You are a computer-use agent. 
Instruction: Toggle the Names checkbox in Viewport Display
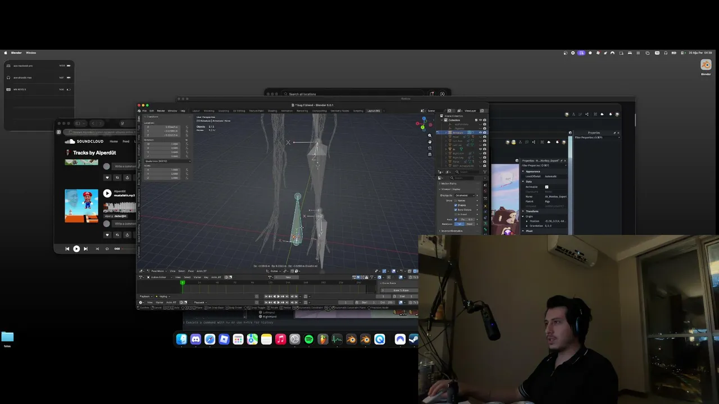pyautogui.click(x=456, y=200)
